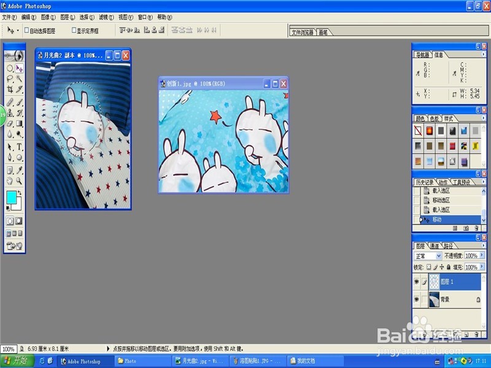Select the Eraser tool
Image resolution: width=491 pixels, height=368 pixels.
(10, 124)
